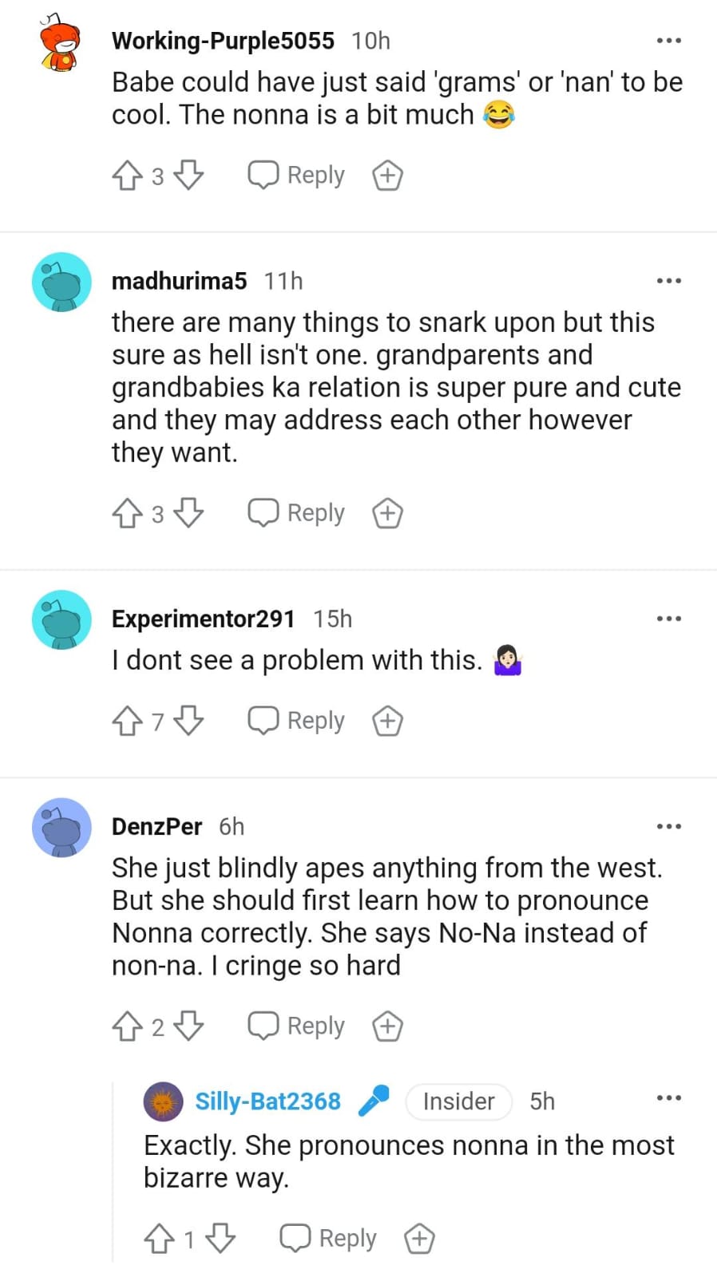Give award on Working-Purple5055's comment
The width and height of the screenshot is (717, 1277).
pos(387,176)
